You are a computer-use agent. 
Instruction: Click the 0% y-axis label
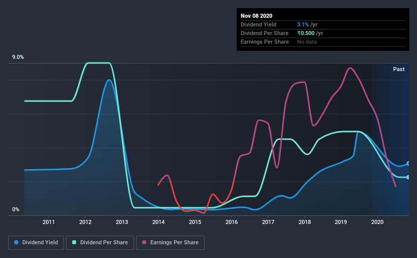tap(16, 210)
